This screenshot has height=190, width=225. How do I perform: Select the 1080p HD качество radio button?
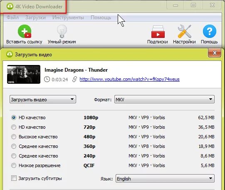click(14, 117)
